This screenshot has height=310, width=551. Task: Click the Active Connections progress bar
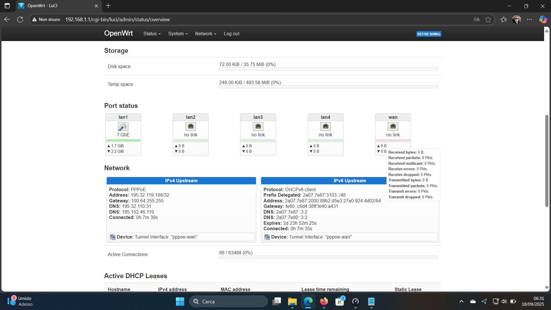(x=328, y=257)
